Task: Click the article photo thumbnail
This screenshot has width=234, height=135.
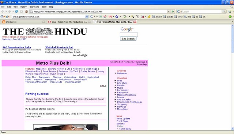Action: pos(65,127)
